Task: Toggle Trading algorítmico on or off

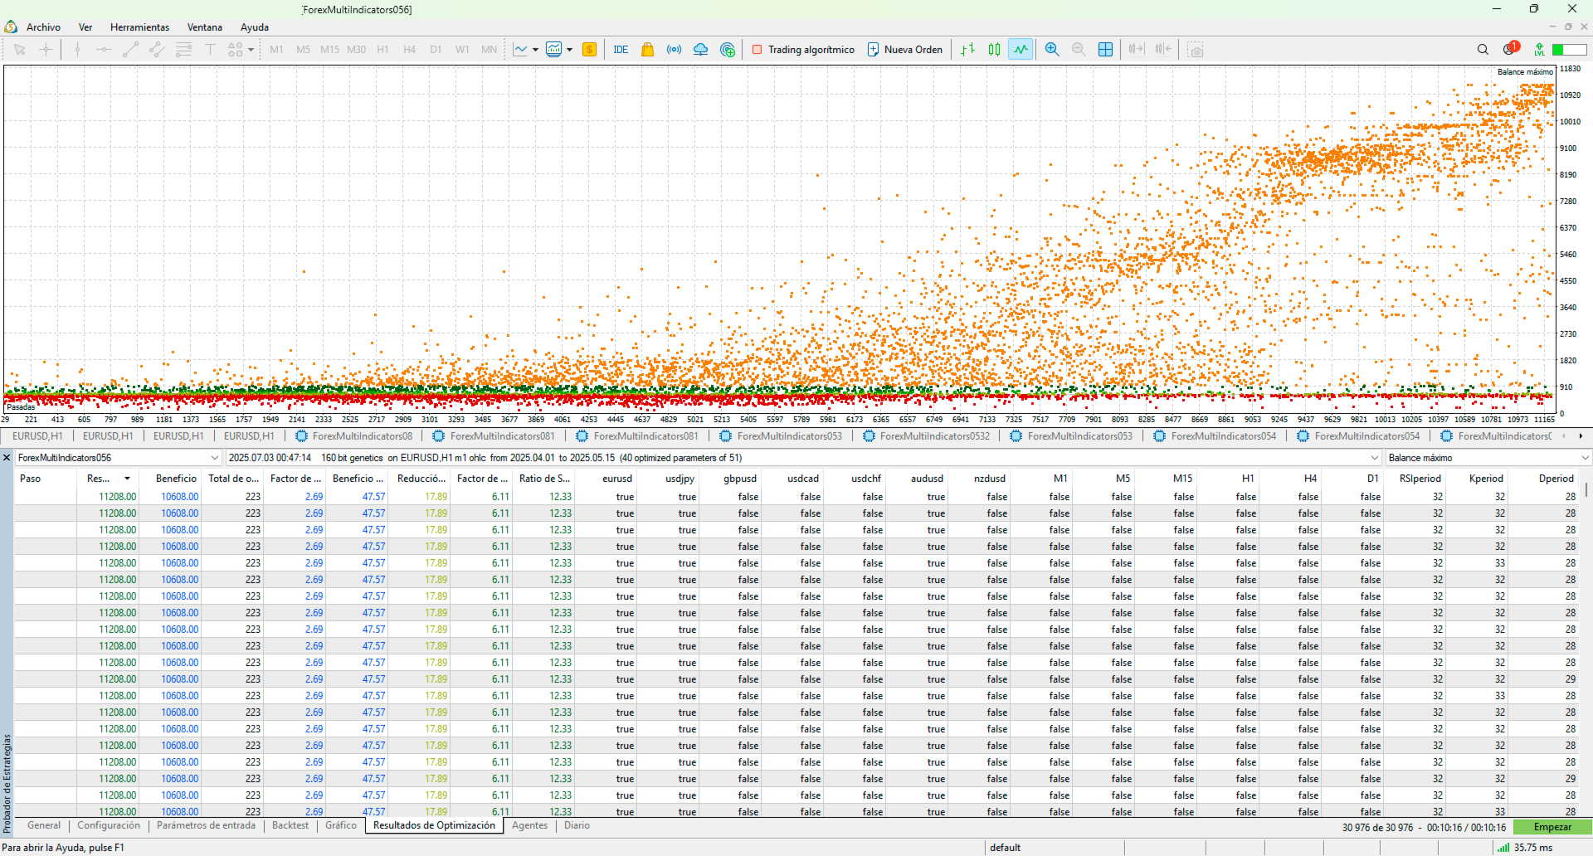Action: (803, 50)
